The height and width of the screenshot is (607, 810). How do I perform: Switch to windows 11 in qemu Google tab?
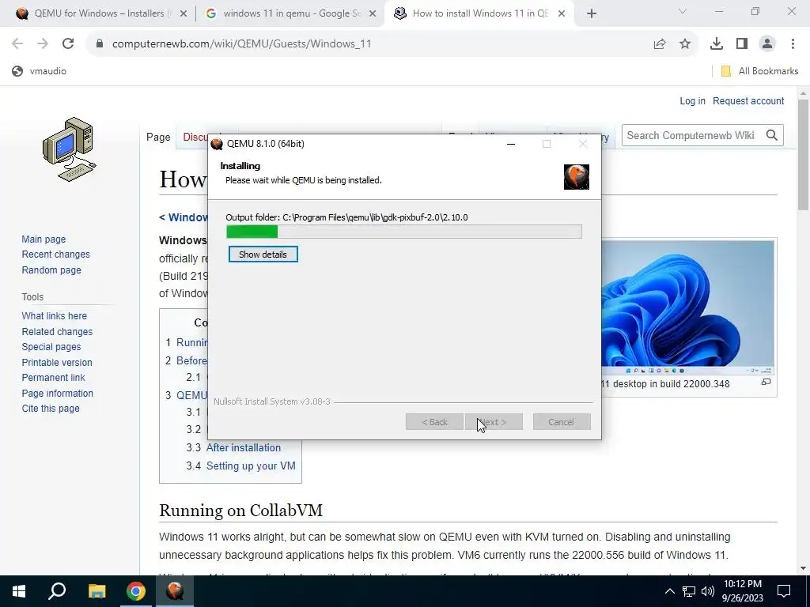pos(290,13)
